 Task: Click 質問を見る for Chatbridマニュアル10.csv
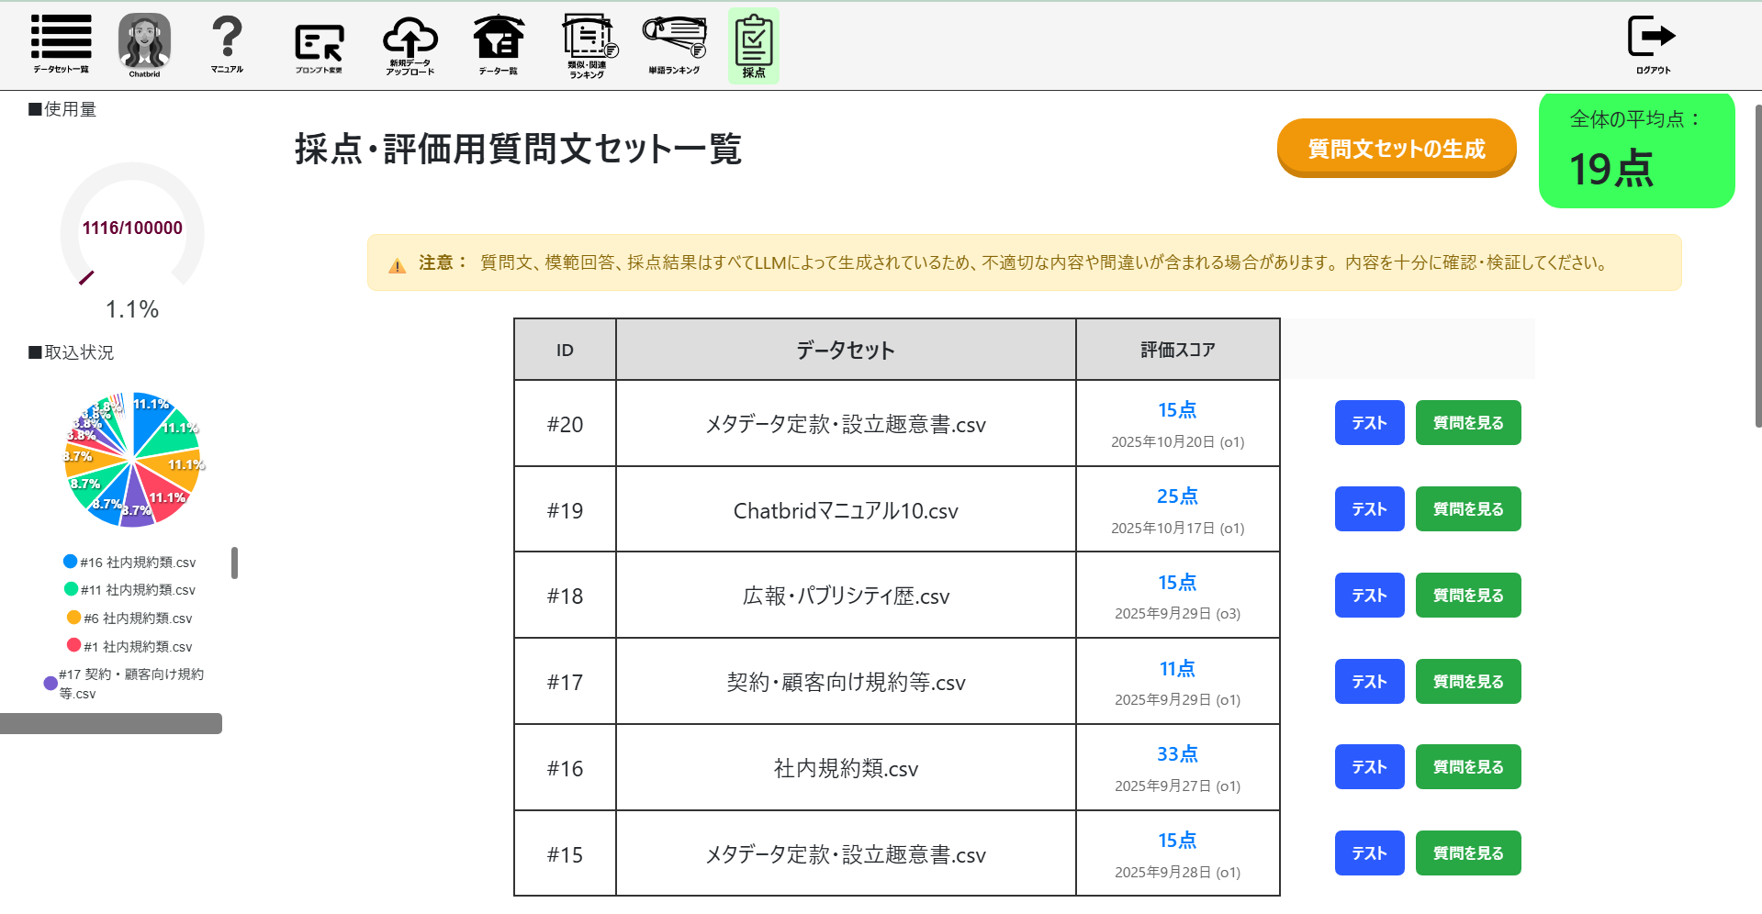tap(1467, 509)
